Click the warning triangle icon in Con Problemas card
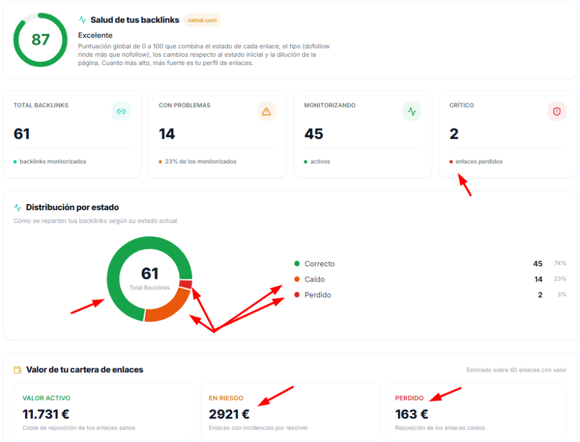This screenshot has height=442, width=580. [x=266, y=112]
